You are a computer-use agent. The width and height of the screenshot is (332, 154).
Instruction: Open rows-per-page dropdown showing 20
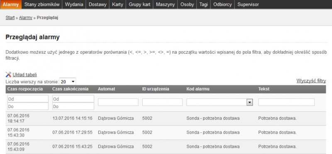tap(68, 82)
